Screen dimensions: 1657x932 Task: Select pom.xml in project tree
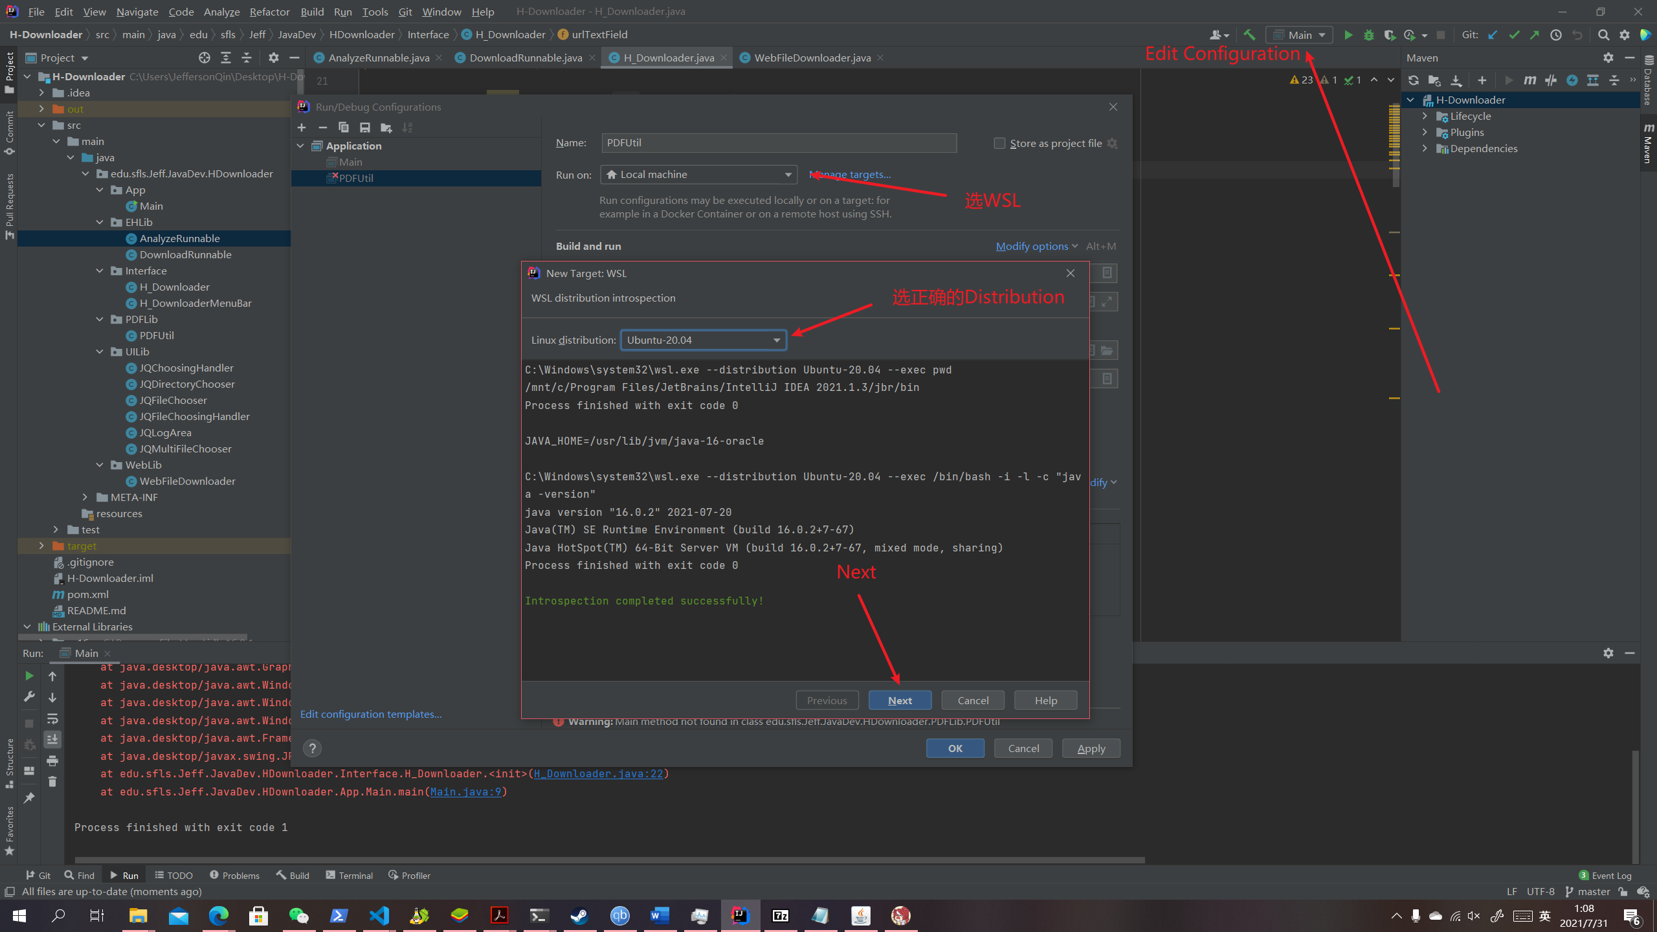[x=88, y=594]
